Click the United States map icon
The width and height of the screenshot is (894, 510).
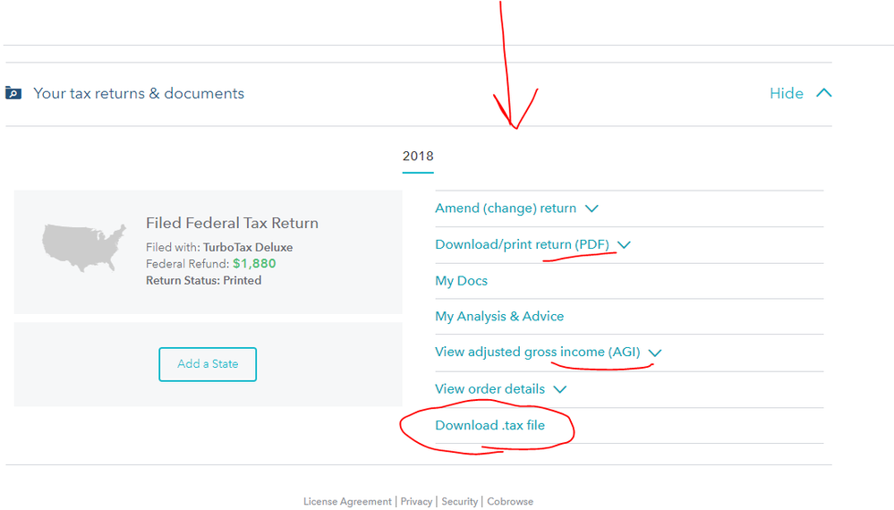pyautogui.click(x=83, y=244)
